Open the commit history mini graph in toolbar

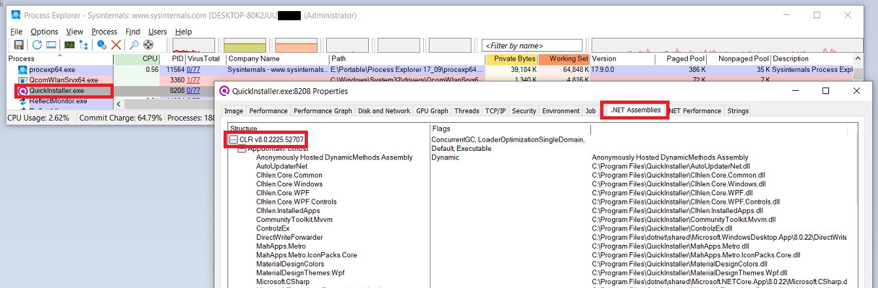click(x=245, y=46)
